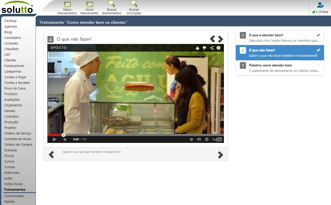Click bottom left previous arrow below video
This screenshot has height=205, width=331.
[x=51, y=155]
